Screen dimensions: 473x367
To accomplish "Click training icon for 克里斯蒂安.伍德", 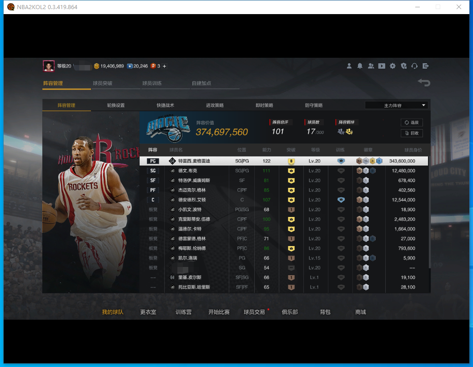I will click(341, 219).
